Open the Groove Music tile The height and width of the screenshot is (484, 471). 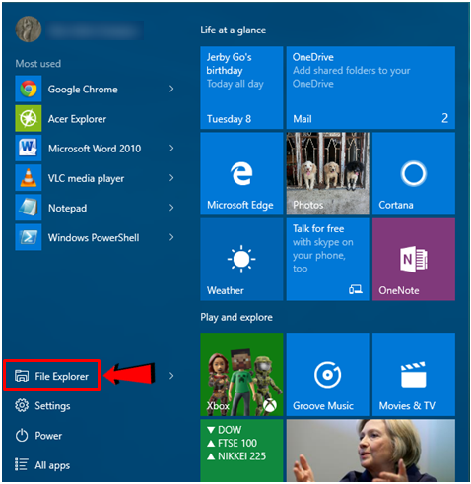click(x=327, y=375)
